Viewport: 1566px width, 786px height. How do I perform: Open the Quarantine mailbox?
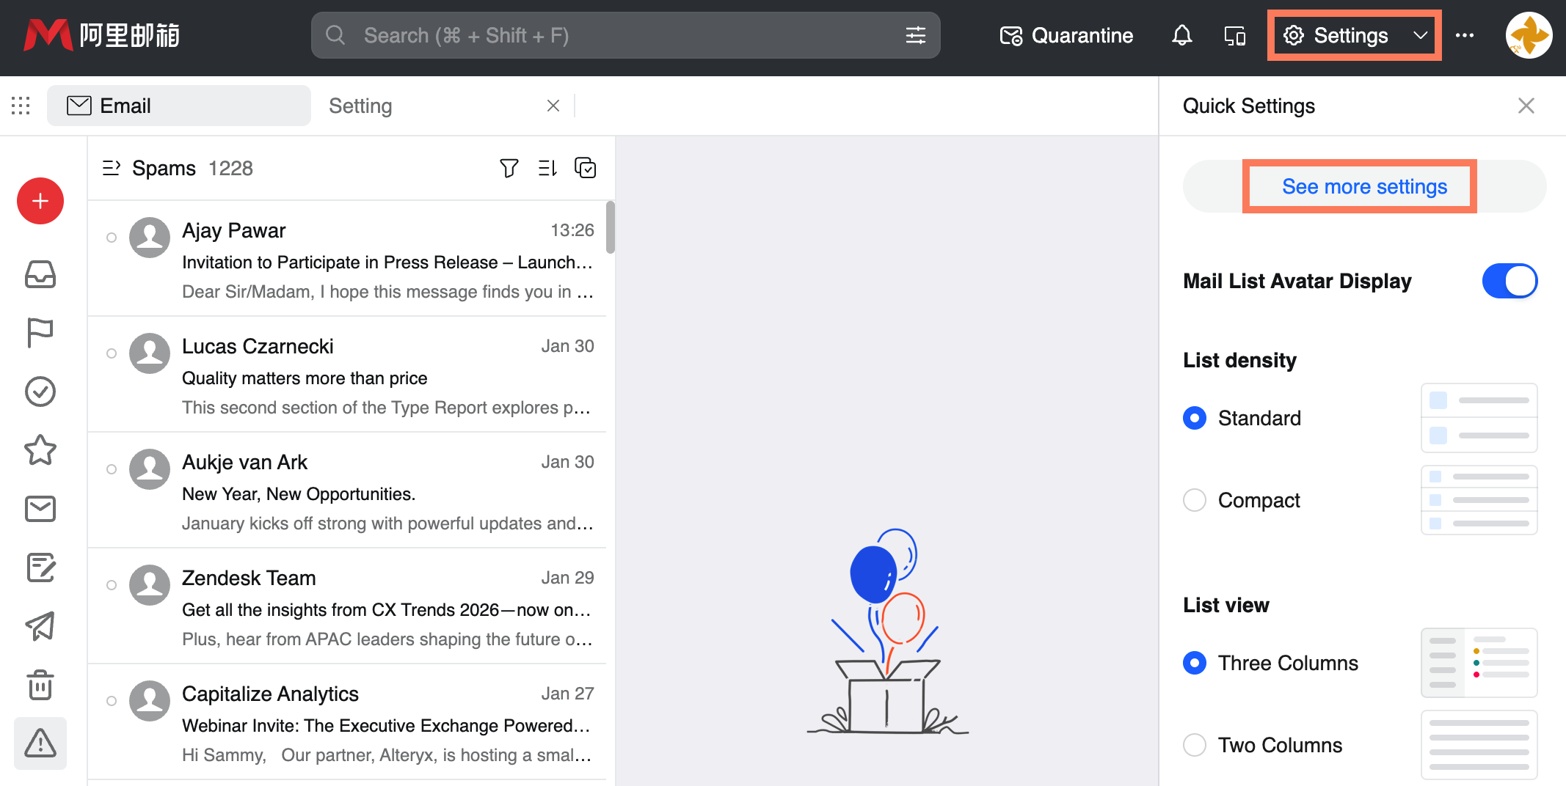click(x=1066, y=34)
